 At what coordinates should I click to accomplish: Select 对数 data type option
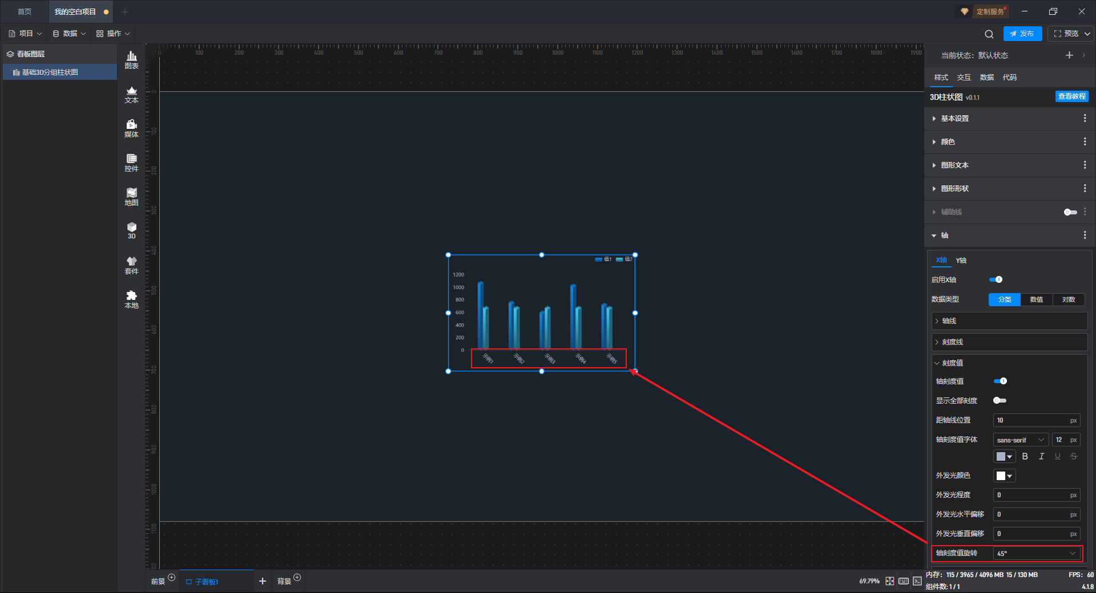(x=1069, y=299)
